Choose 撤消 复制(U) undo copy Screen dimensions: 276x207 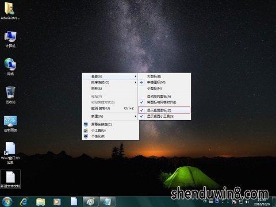coord(110,108)
